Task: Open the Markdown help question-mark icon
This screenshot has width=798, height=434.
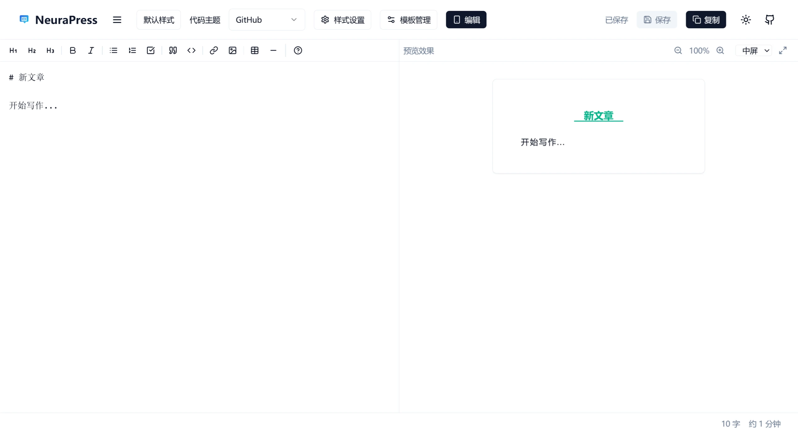Action: click(x=298, y=50)
